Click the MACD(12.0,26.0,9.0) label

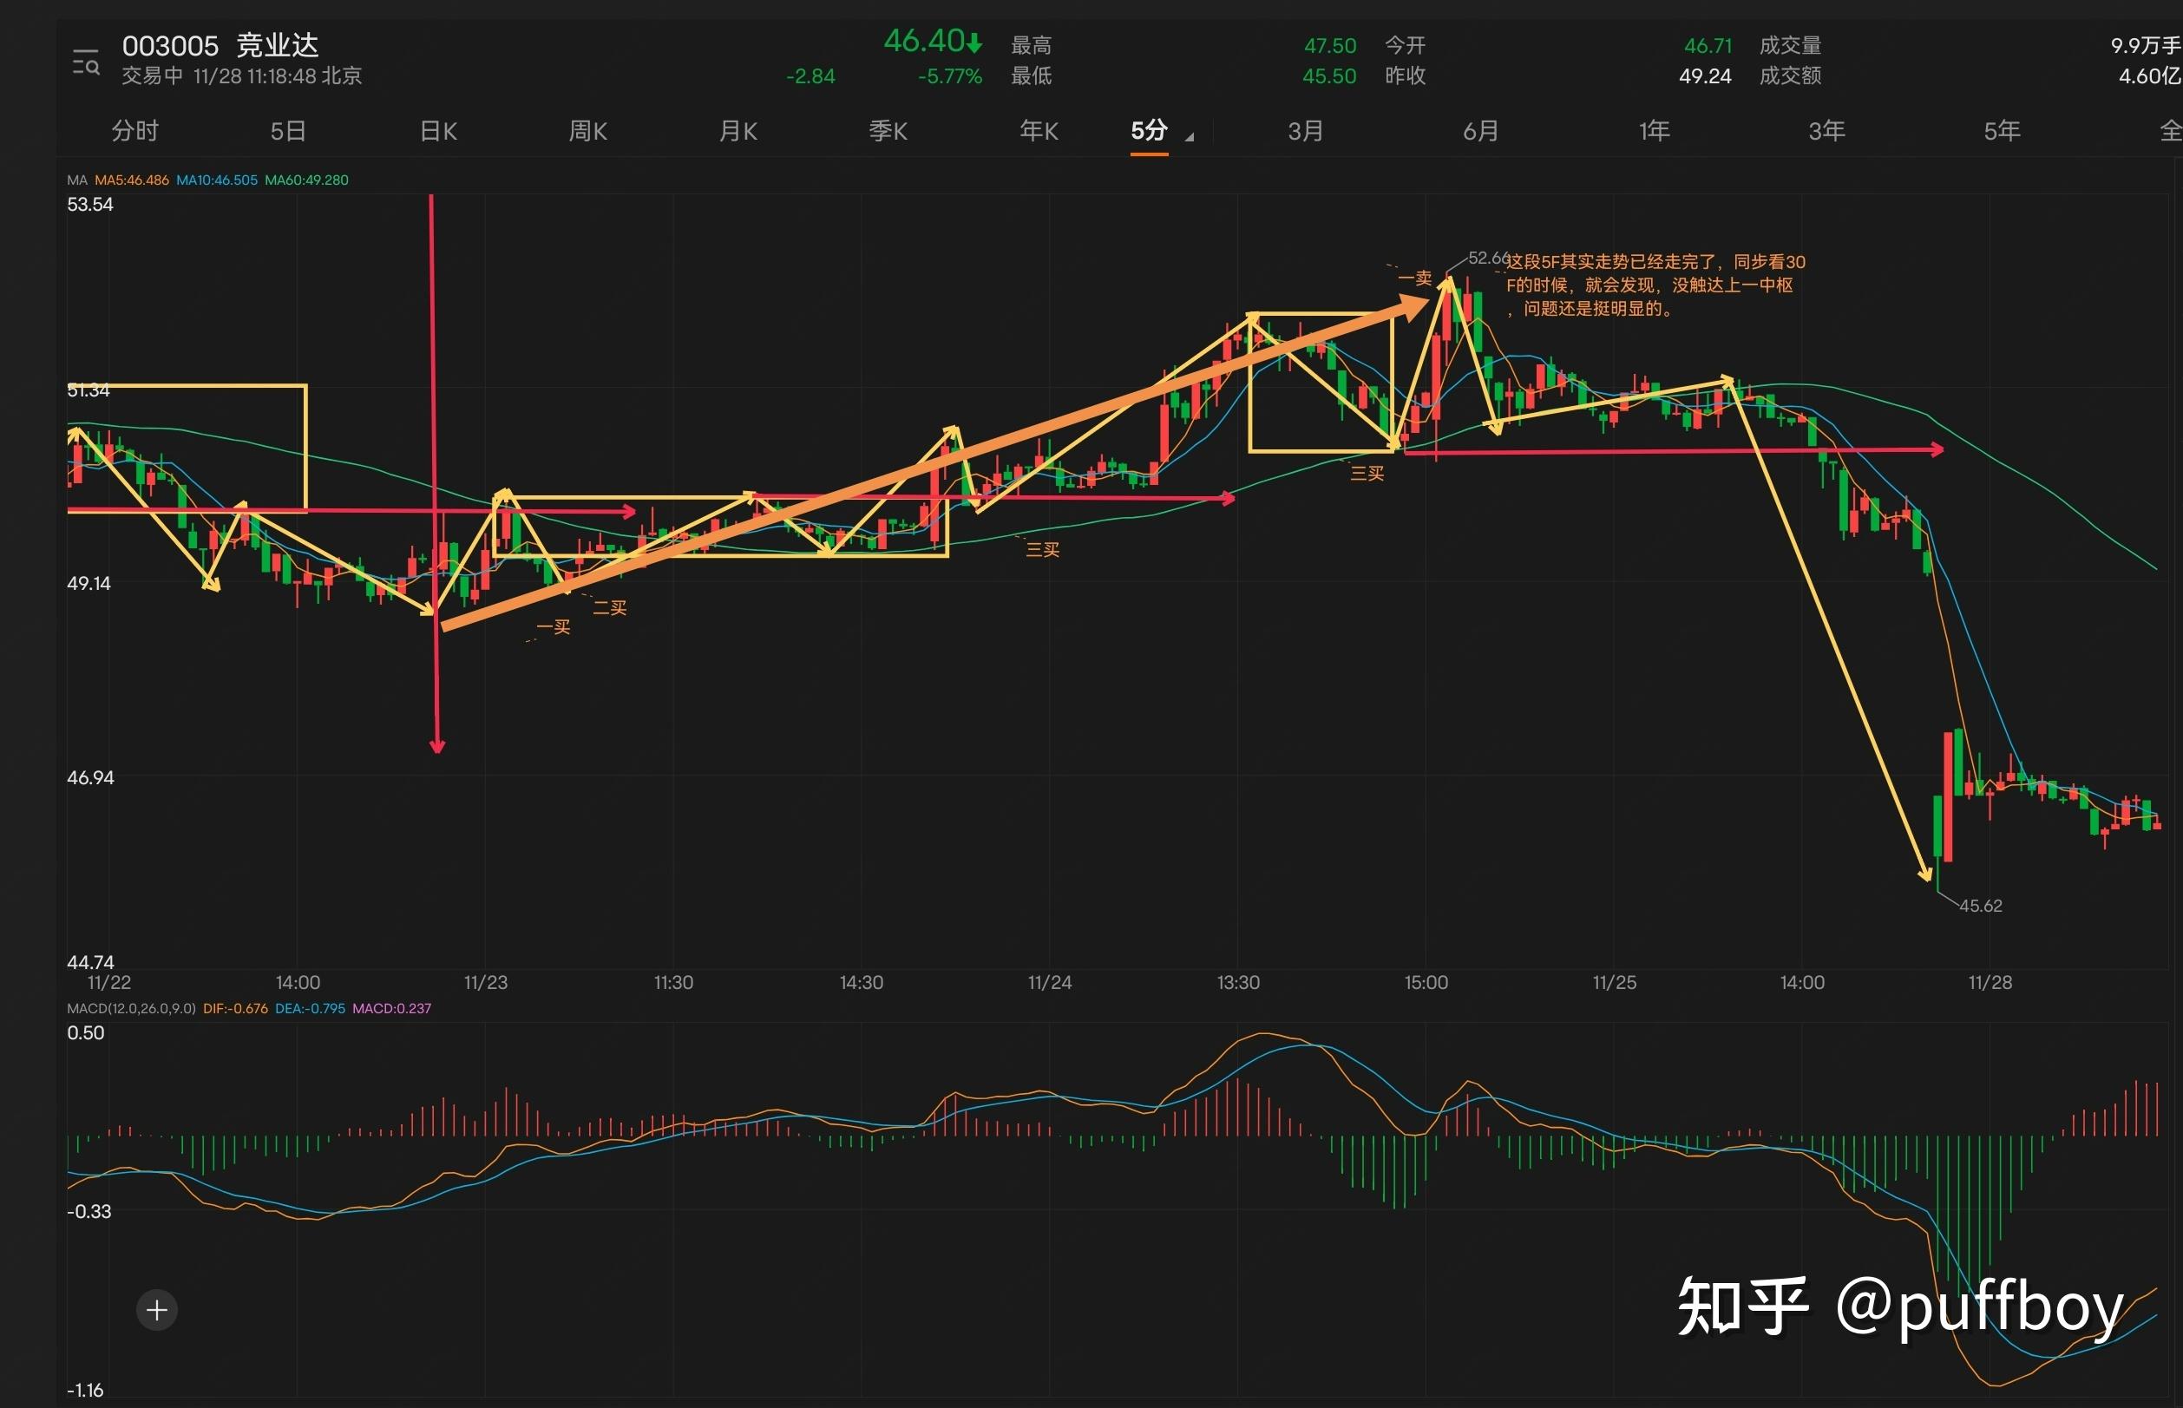(x=131, y=1008)
